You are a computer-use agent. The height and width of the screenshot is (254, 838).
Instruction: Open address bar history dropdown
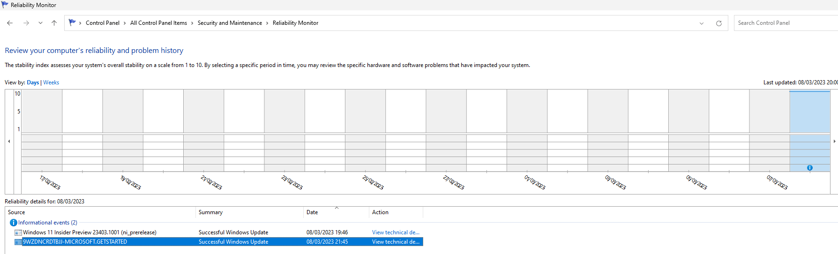coord(702,23)
